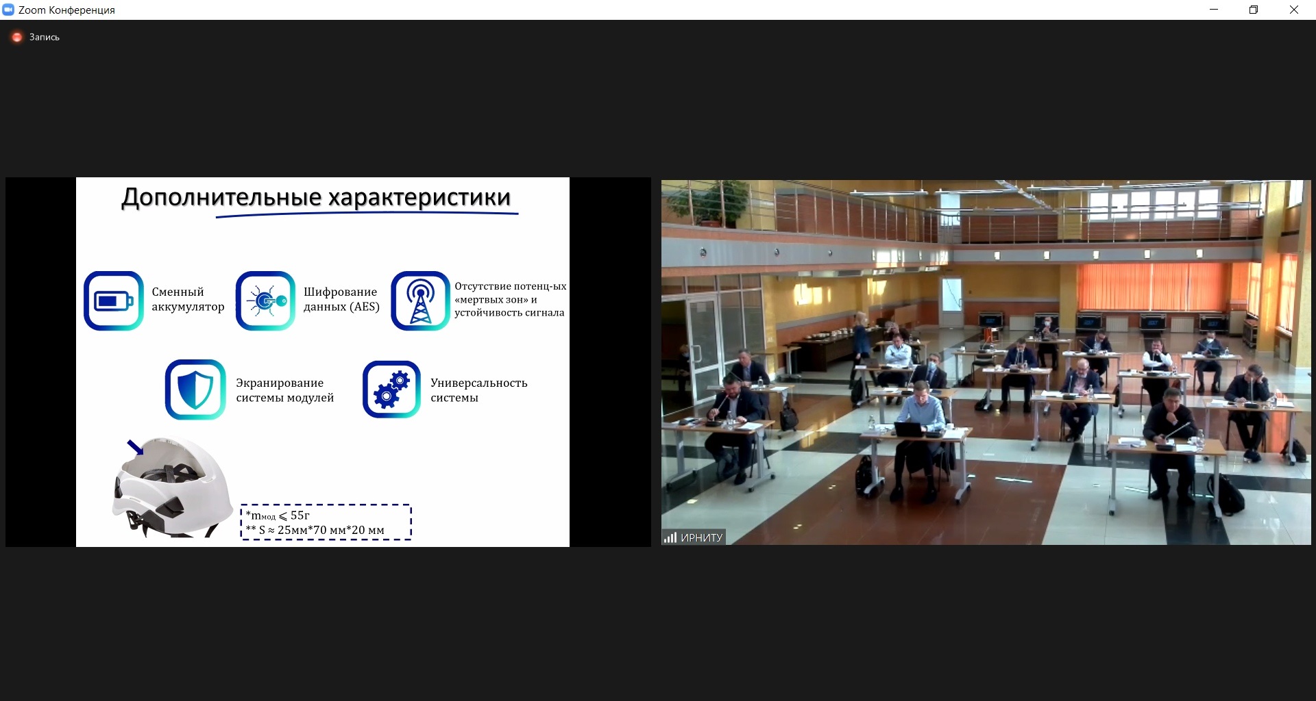The image size is (1316, 701).
Task: Click the Zoom app icon in title bar
Action: pos(8,10)
